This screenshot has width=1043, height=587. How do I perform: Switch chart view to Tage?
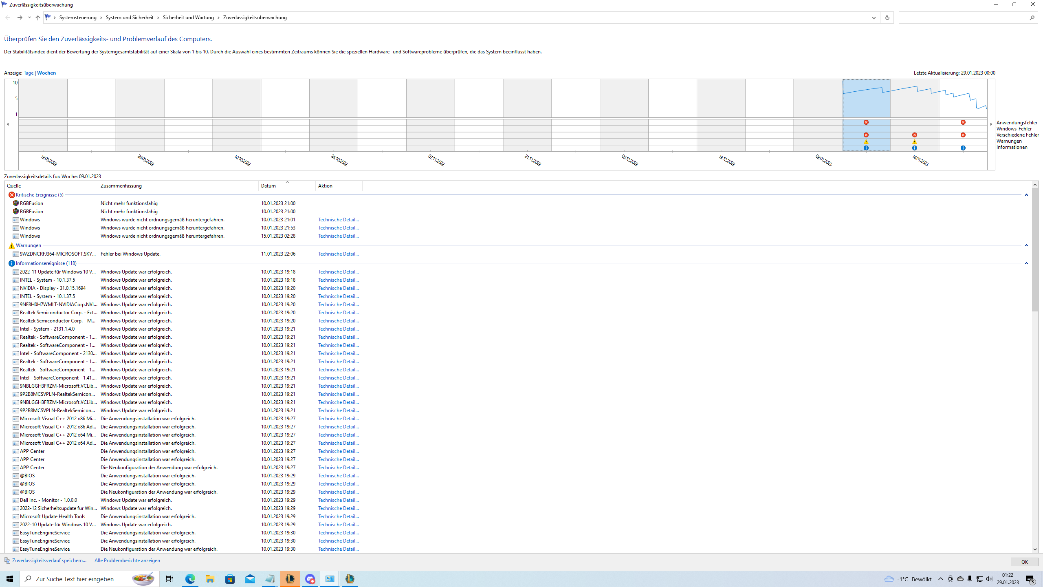[29, 73]
